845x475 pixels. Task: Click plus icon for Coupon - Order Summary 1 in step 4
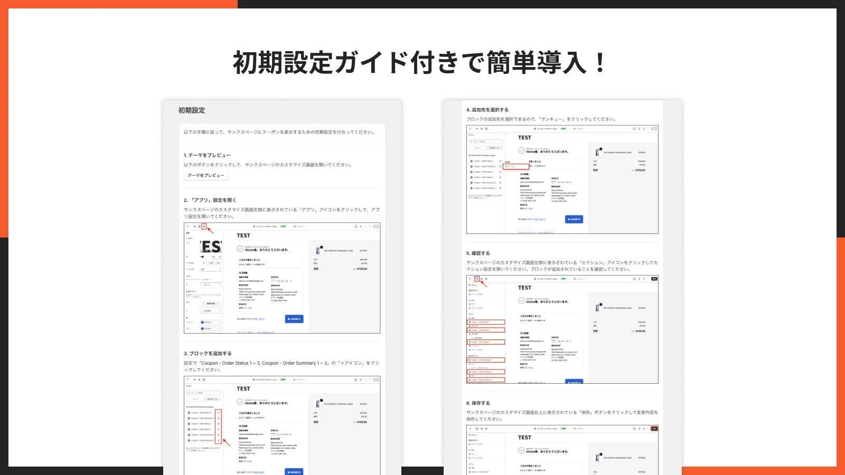point(500,188)
